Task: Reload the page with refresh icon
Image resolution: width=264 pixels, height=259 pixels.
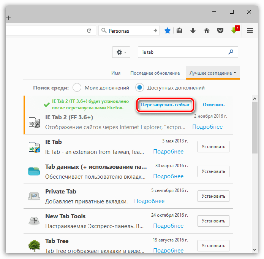Action: pos(89,30)
